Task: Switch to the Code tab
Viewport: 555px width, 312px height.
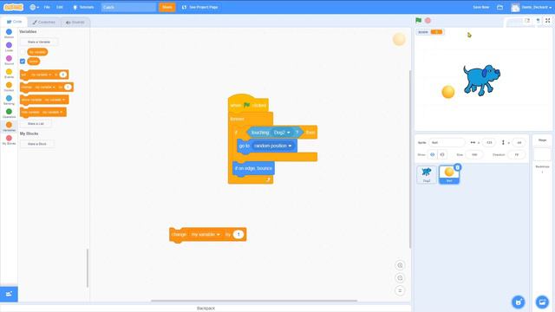Action: (14, 22)
